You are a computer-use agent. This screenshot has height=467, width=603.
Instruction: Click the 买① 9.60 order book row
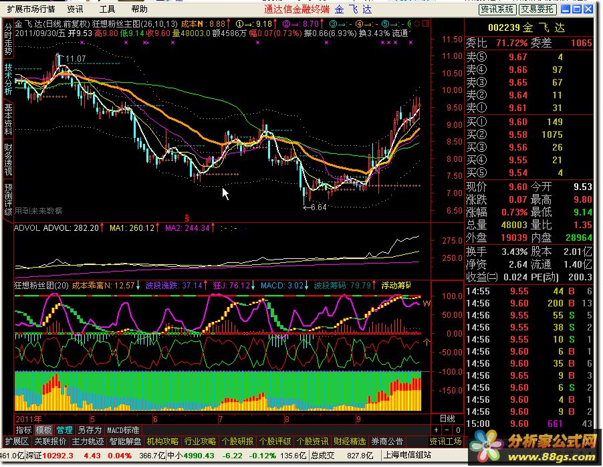(x=529, y=122)
